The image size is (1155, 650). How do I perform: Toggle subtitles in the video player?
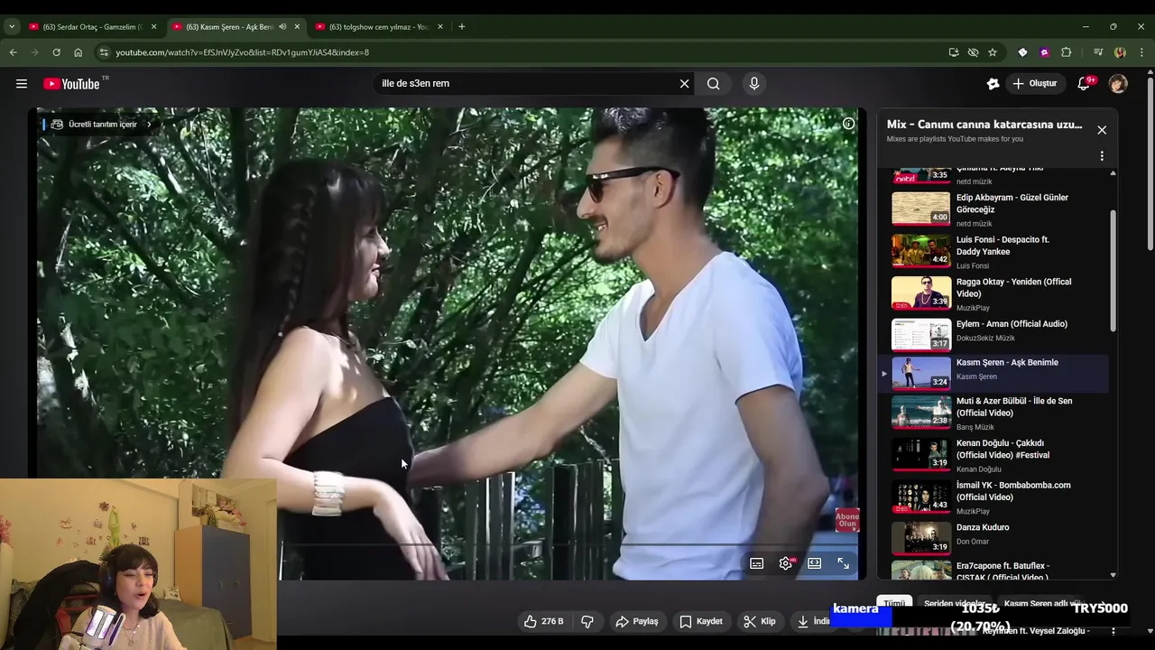[756, 563]
